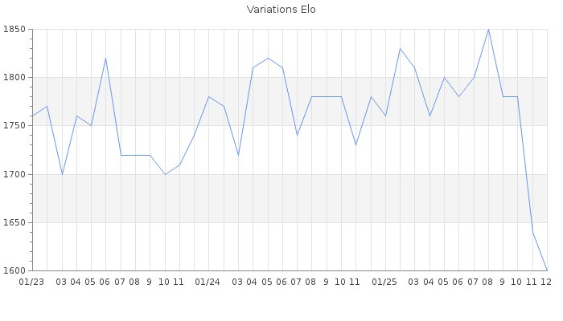The width and height of the screenshot is (563, 321).
Task: Click the 1700 y-axis label
Action: (14, 174)
